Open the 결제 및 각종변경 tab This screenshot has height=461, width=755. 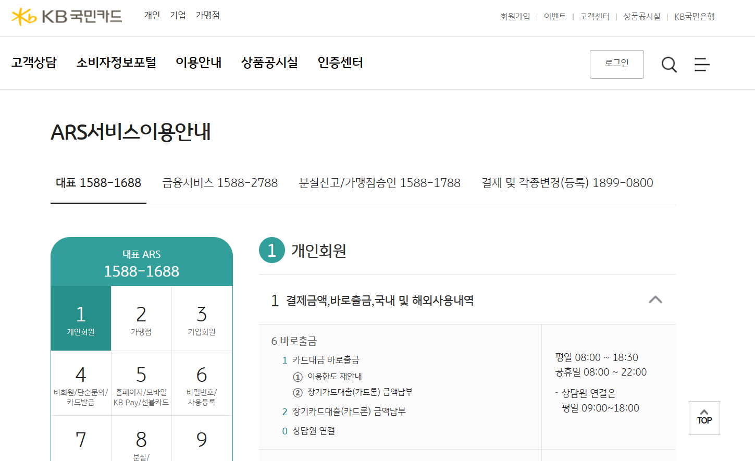tap(567, 183)
